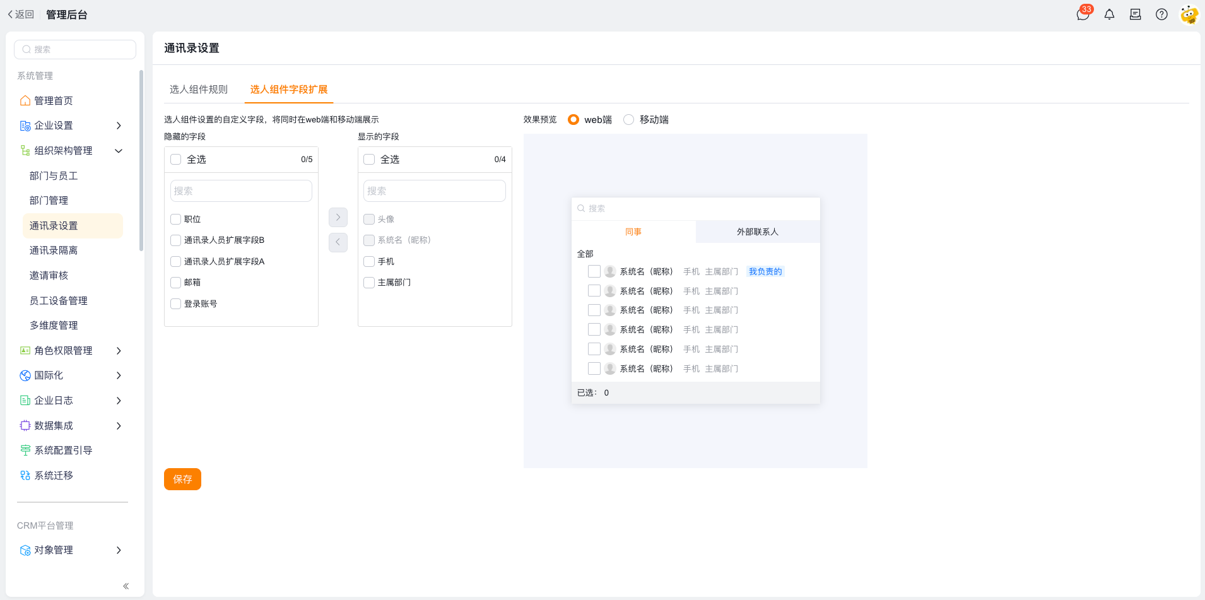Select the 移动端 preview radio button
Viewport: 1205px width, 600px height.
pos(628,120)
